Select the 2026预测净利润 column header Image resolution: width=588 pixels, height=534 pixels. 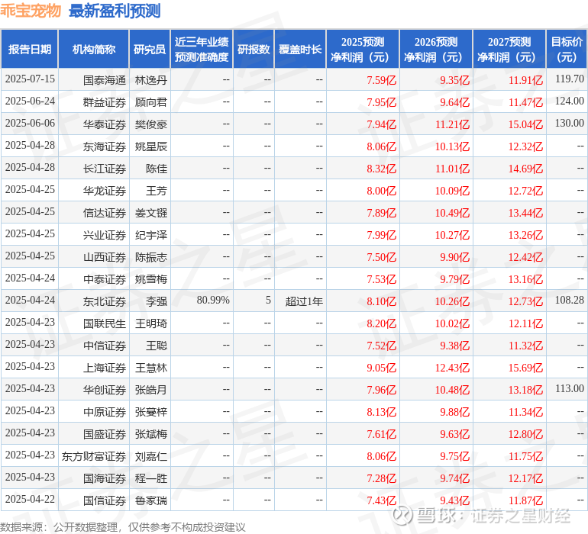pos(436,49)
